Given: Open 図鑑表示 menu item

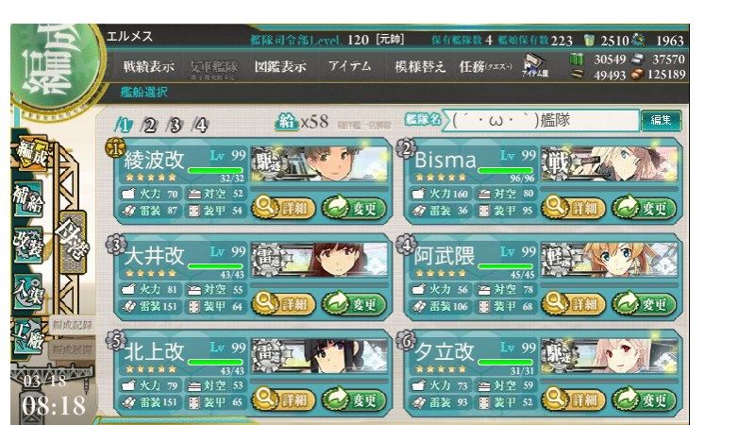Looking at the screenshot, I should tap(280, 66).
